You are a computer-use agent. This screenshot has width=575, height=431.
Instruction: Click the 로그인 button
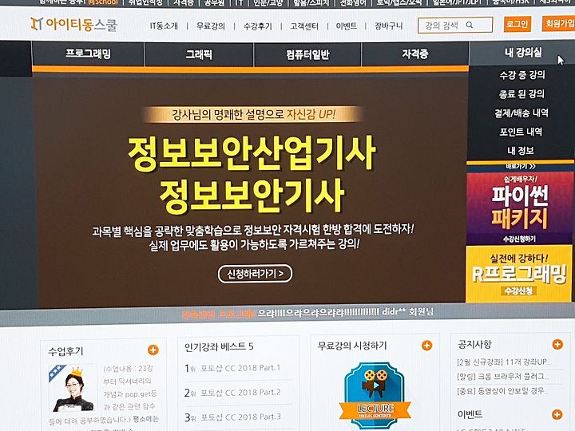pyautogui.click(x=517, y=24)
